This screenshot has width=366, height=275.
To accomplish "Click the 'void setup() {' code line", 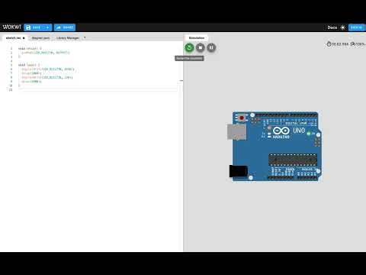I will 30,48.
